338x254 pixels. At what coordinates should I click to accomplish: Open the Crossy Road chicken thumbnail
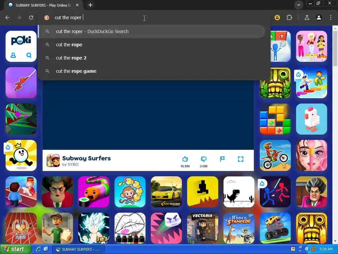[x=312, y=119]
